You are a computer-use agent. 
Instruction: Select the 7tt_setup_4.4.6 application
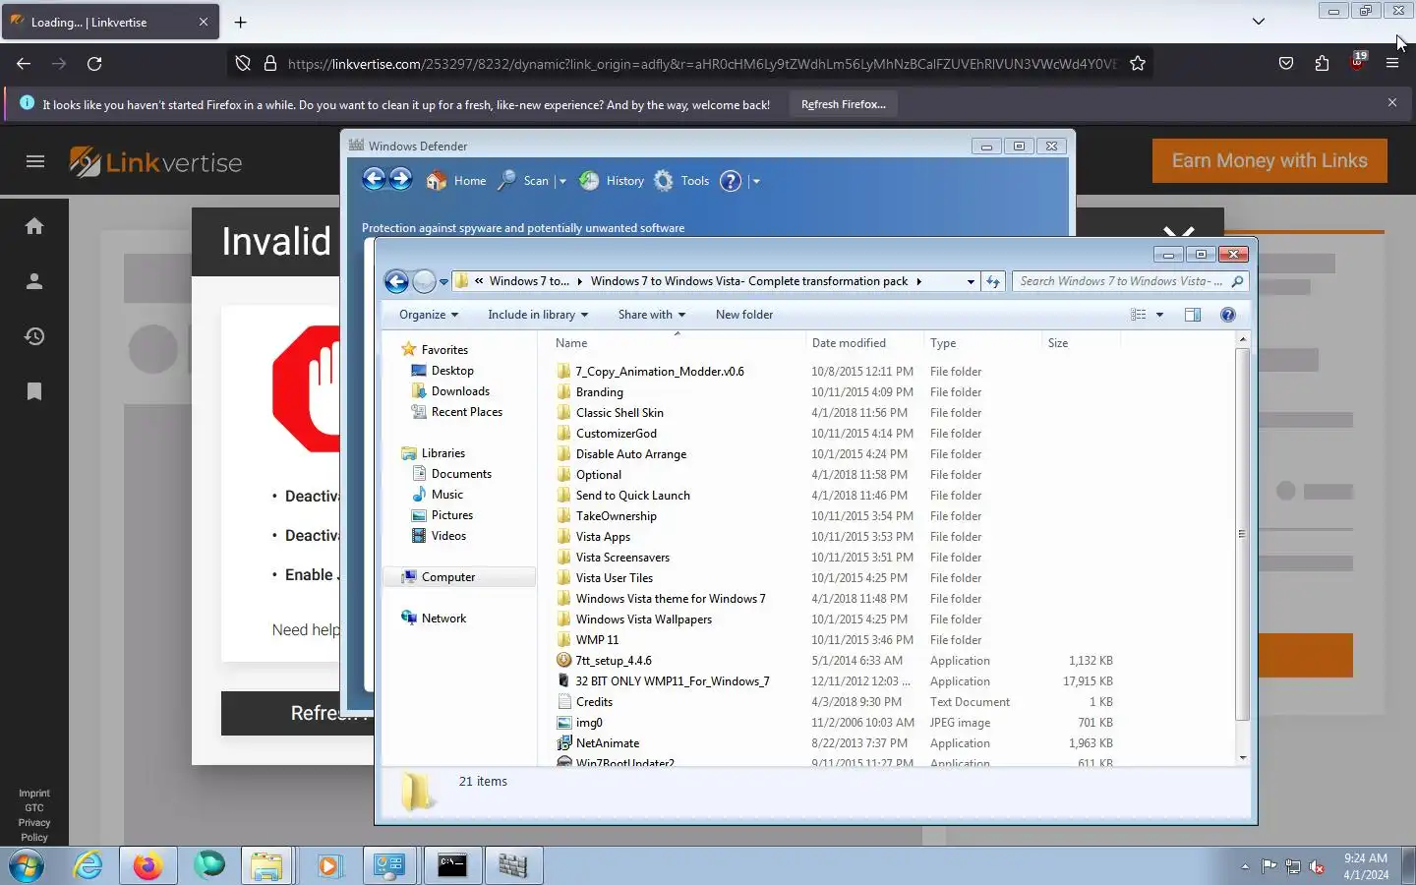tap(614, 661)
